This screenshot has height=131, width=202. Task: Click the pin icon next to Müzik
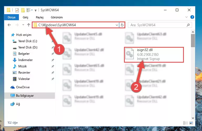click(x=53, y=66)
